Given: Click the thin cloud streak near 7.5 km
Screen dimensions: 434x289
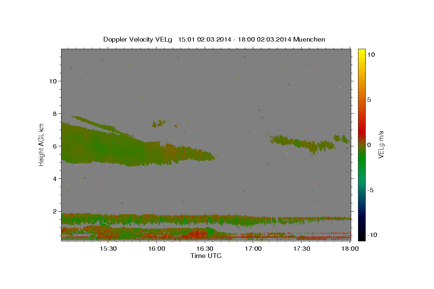Looking at the screenshot, I should (98, 124).
